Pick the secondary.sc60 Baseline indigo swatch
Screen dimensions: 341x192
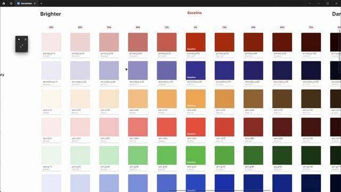coord(196,70)
